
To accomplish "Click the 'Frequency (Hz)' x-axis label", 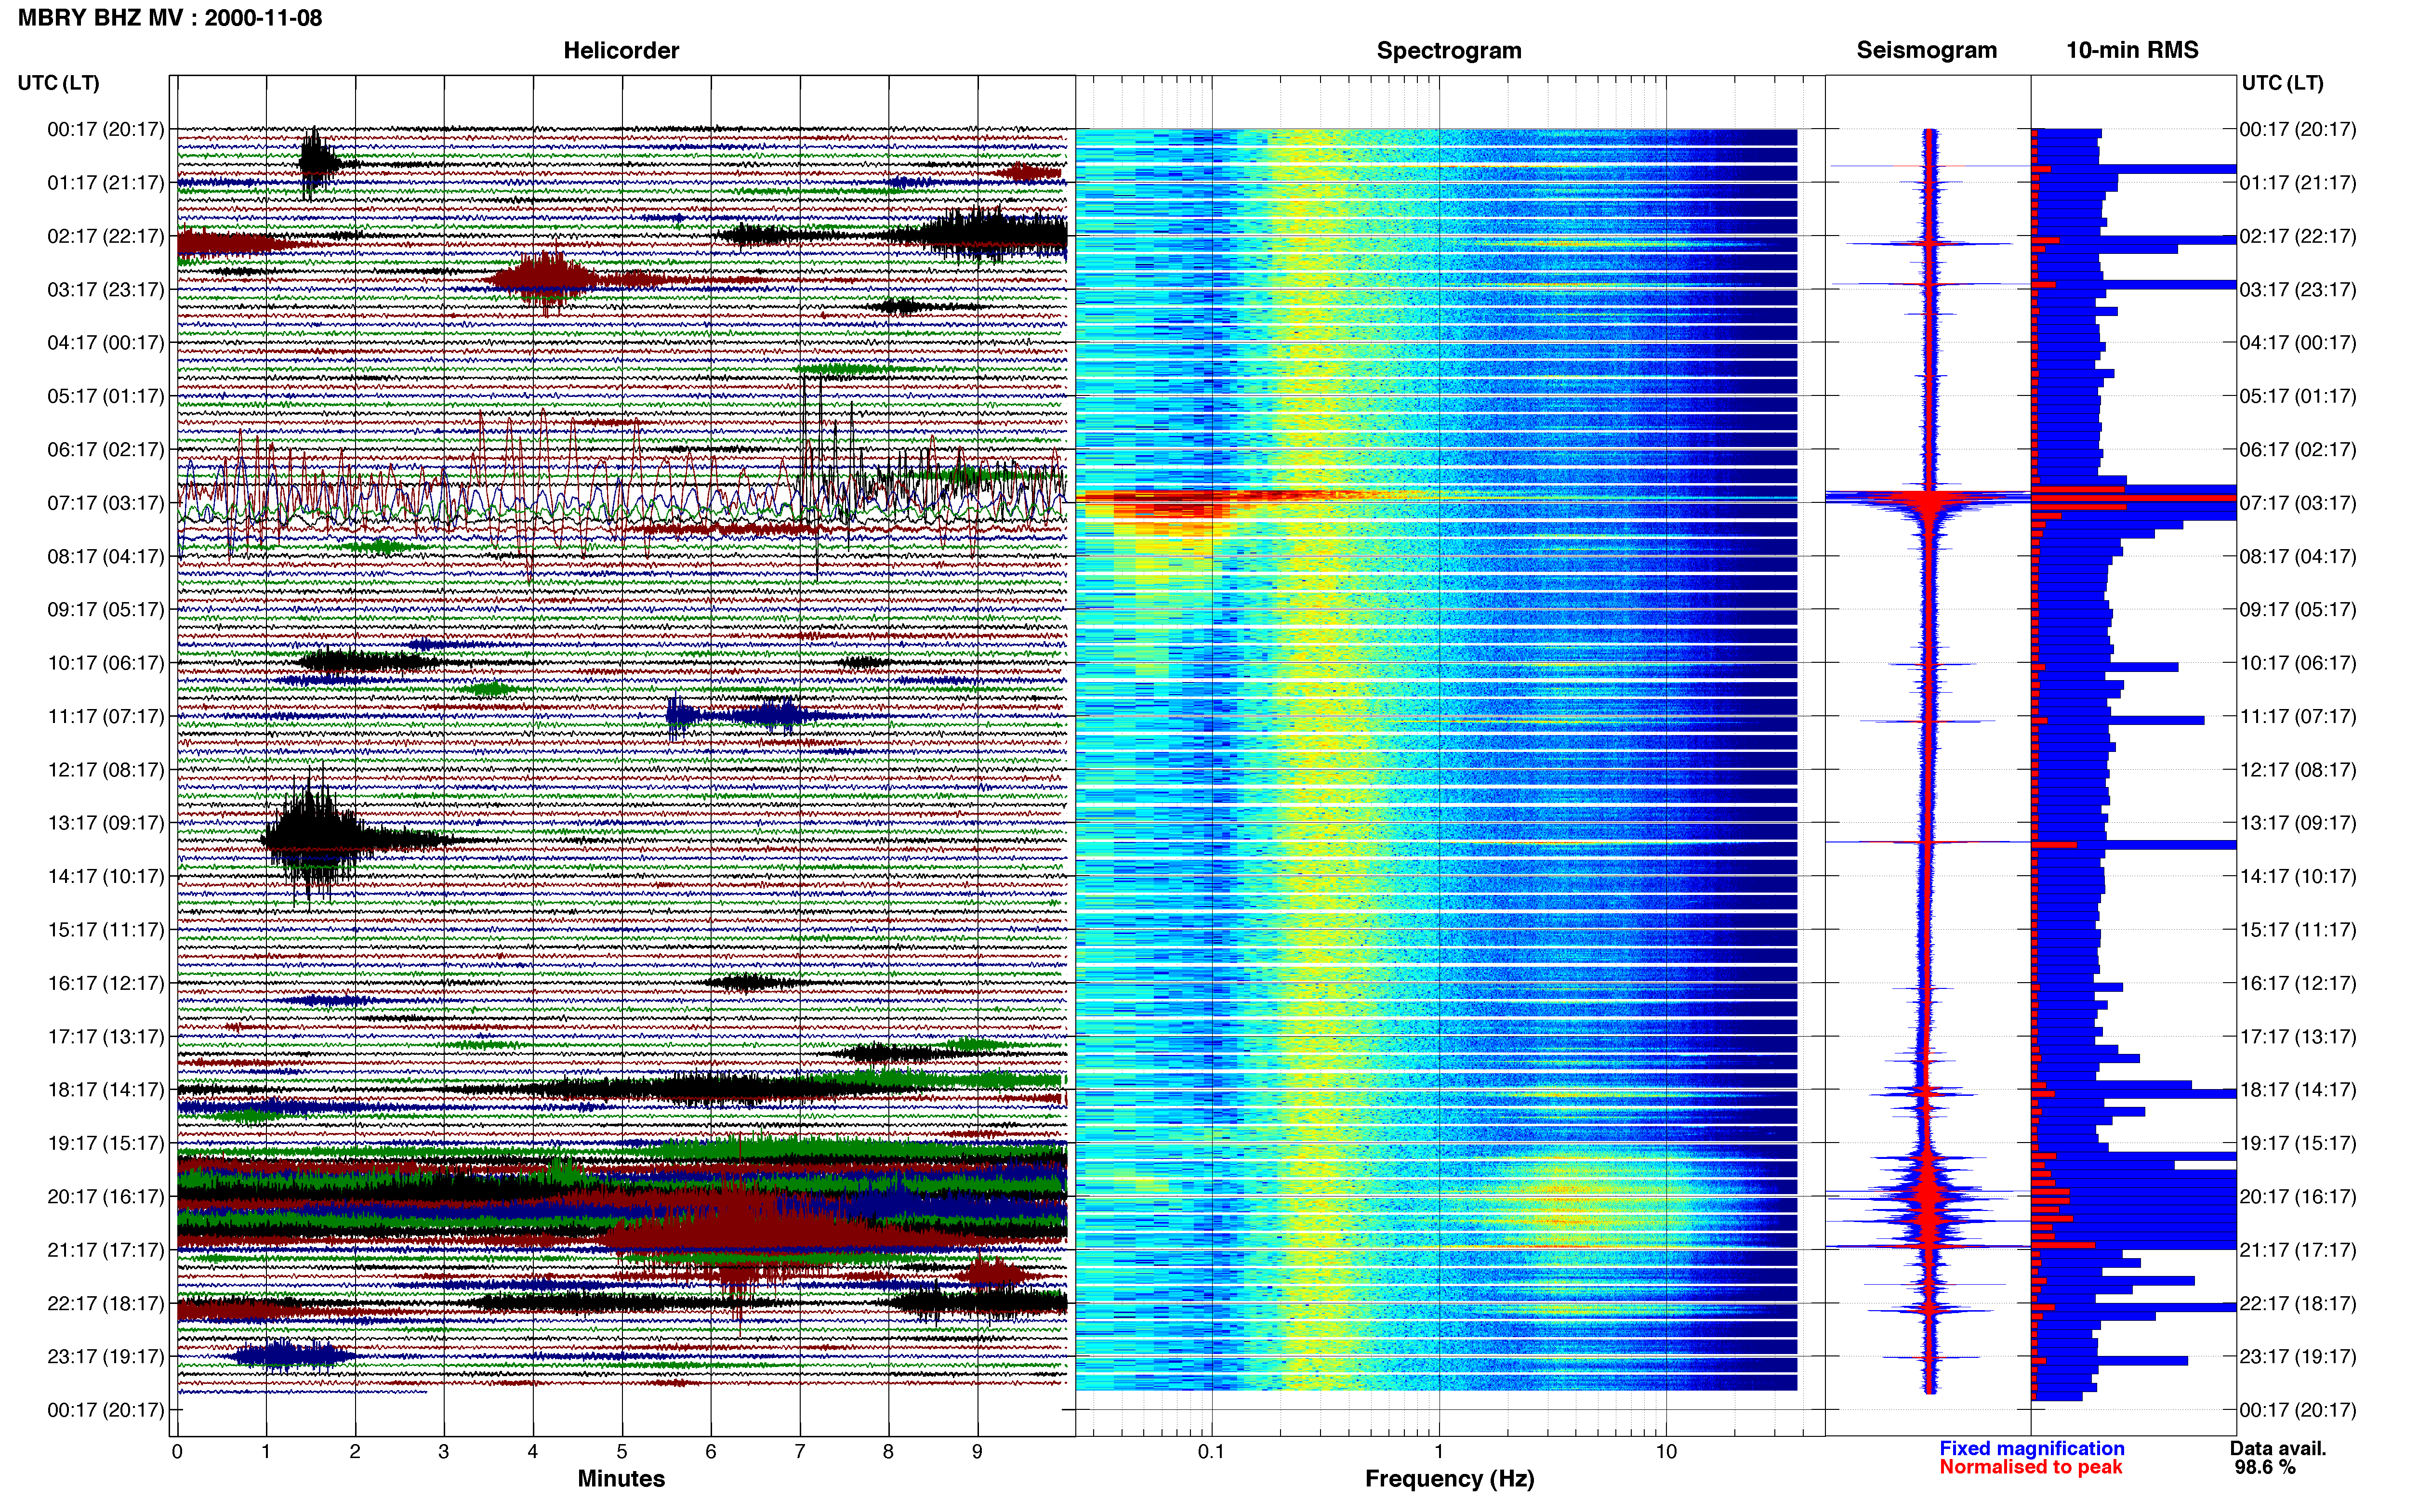I will [1449, 1478].
